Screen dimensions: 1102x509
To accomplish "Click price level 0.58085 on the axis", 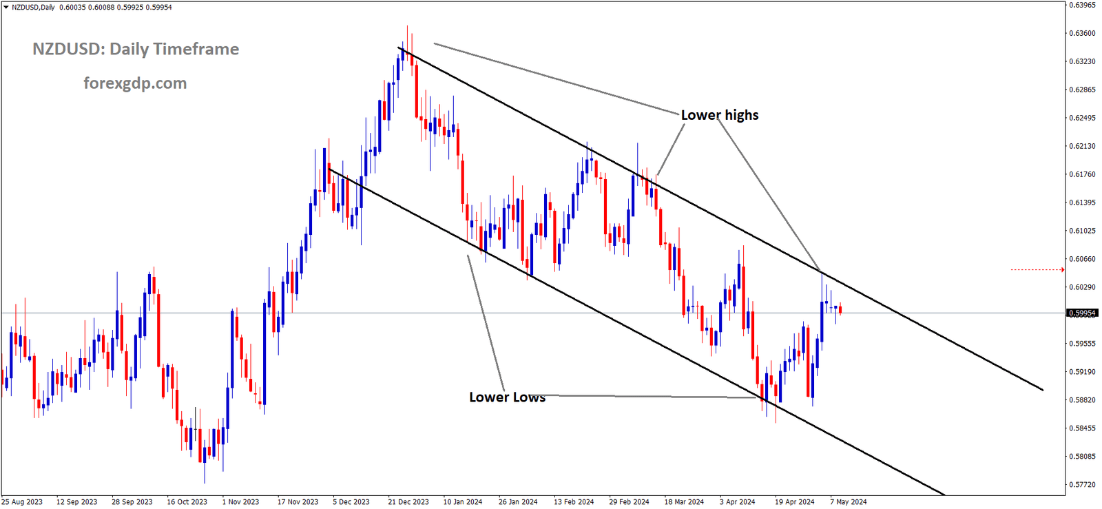I will [1081, 456].
